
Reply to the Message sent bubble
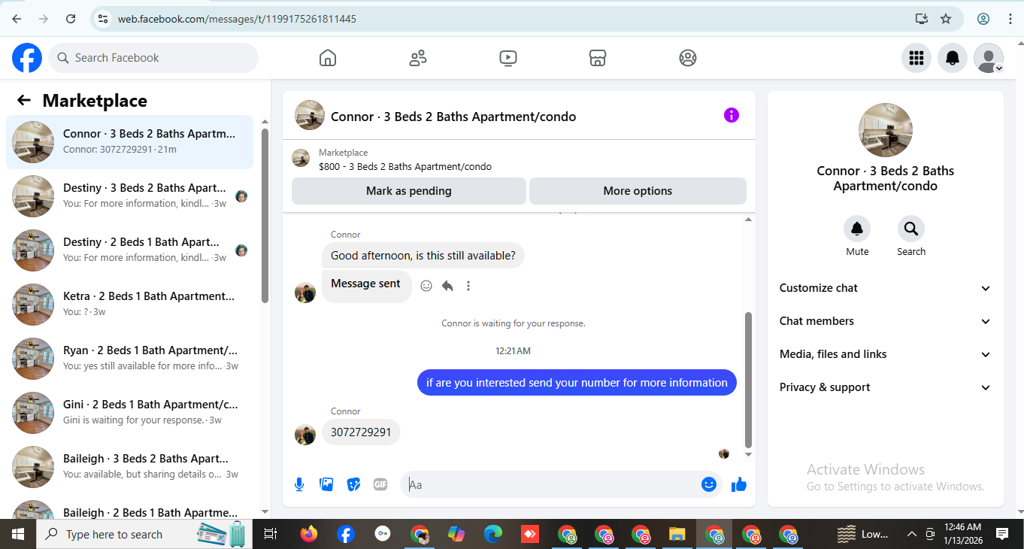pyautogui.click(x=447, y=286)
